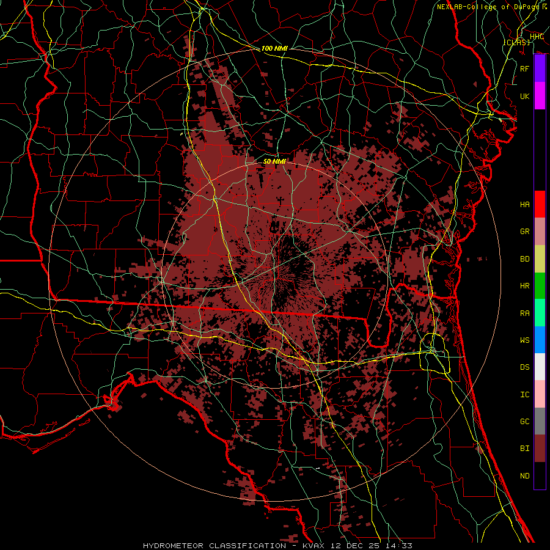Click the 'HR' legend label
The height and width of the screenshot is (550, 550).
524,286
